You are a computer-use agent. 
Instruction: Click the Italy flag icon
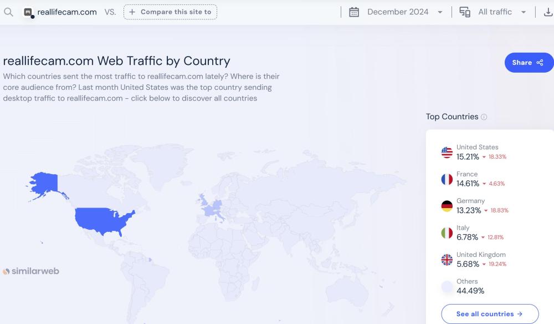[x=447, y=233]
